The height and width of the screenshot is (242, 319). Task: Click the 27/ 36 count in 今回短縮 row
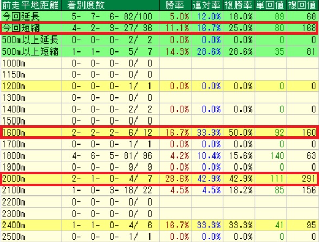point(138,28)
